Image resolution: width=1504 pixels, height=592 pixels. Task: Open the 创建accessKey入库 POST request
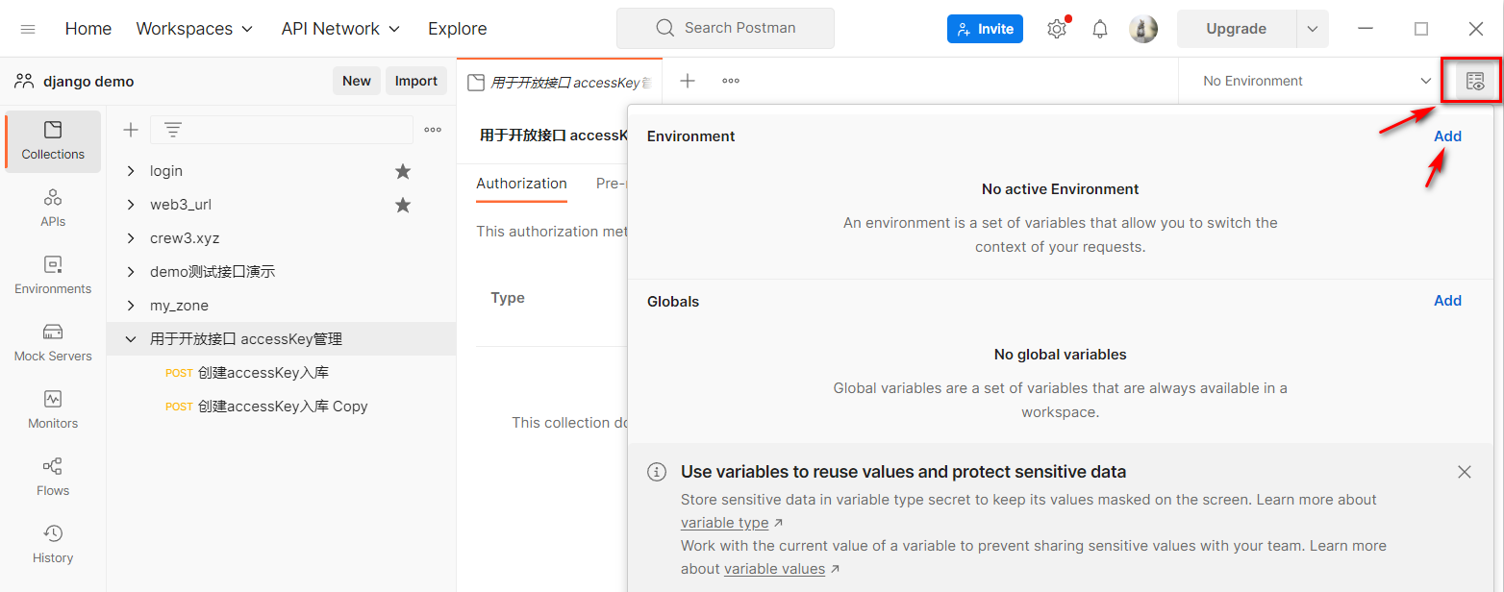point(247,373)
